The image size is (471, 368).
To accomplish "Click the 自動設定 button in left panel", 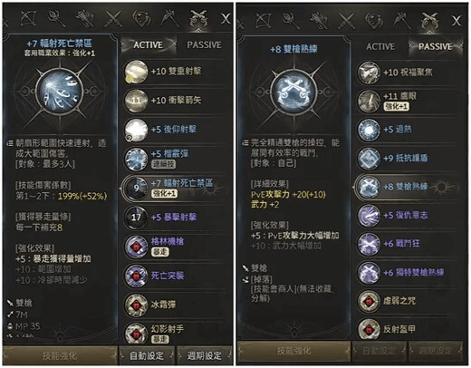I will tap(147, 355).
